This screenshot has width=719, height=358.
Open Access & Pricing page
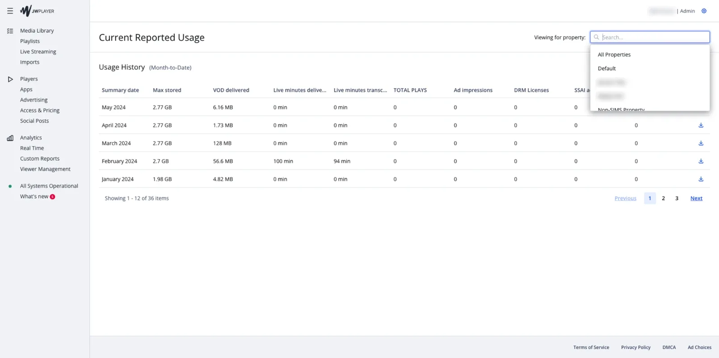40,110
